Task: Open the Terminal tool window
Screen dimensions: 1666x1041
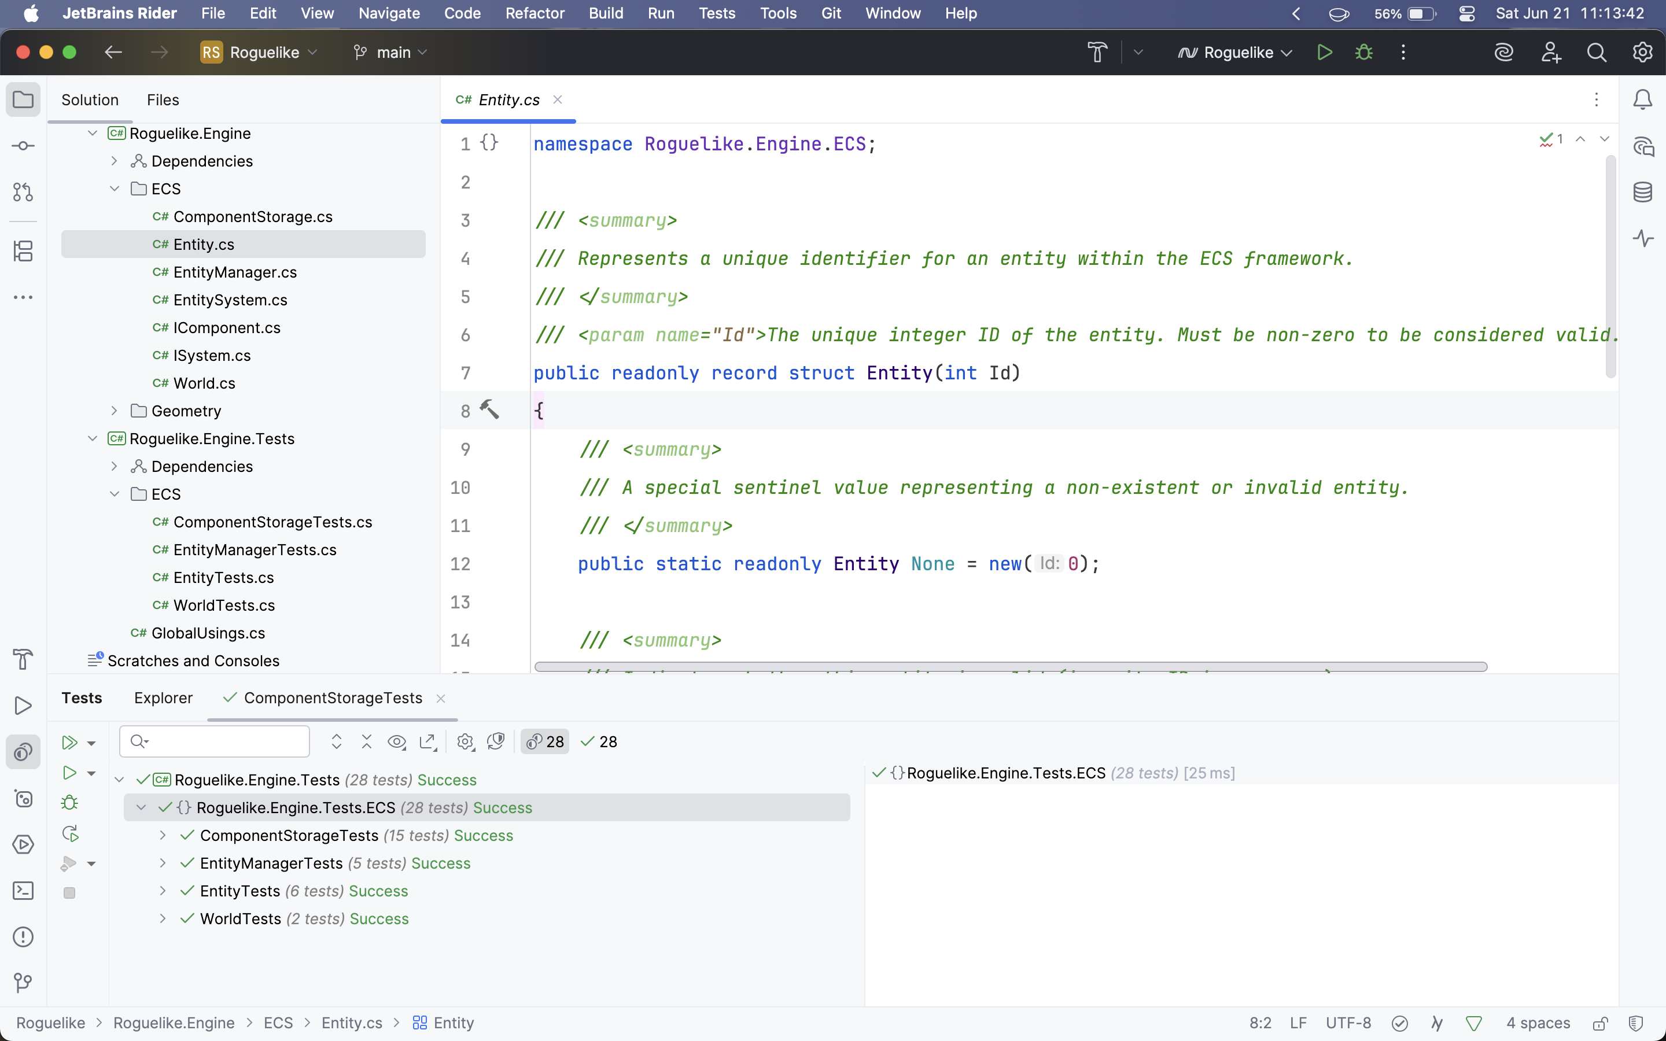Action: point(23,891)
